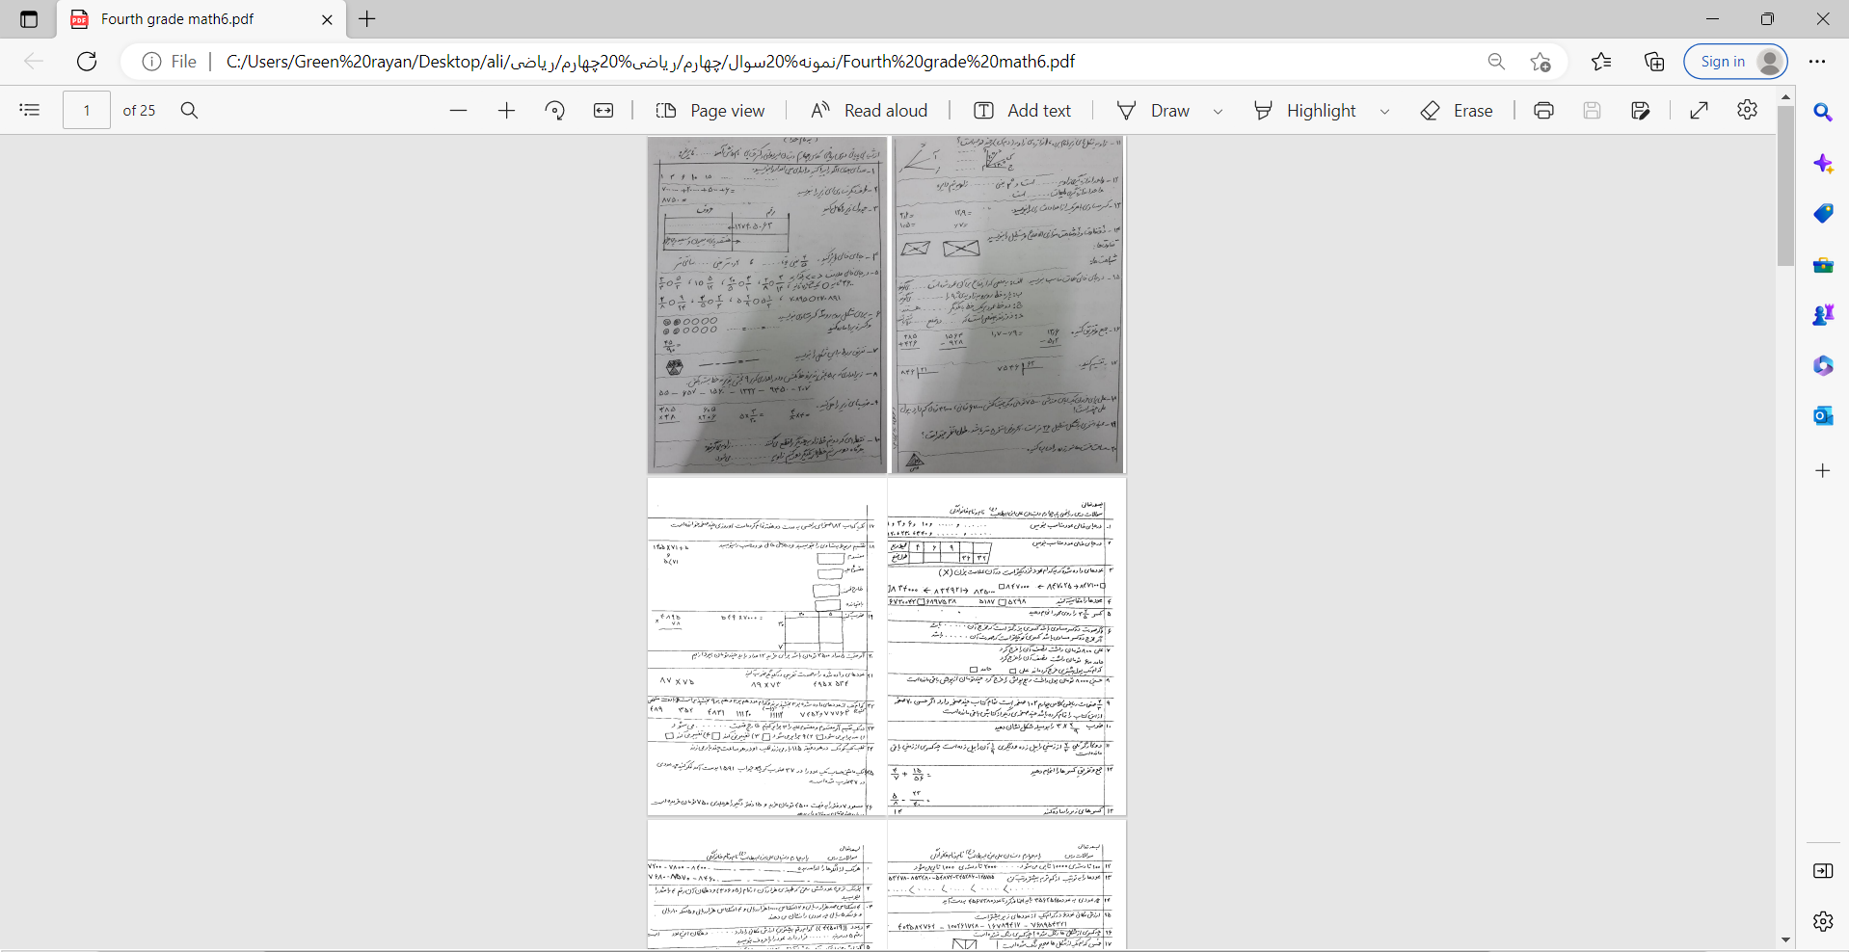The width and height of the screenshot is (1849, 952).
Task: Zoom in the PDF
Action: (x=506, y=111)
